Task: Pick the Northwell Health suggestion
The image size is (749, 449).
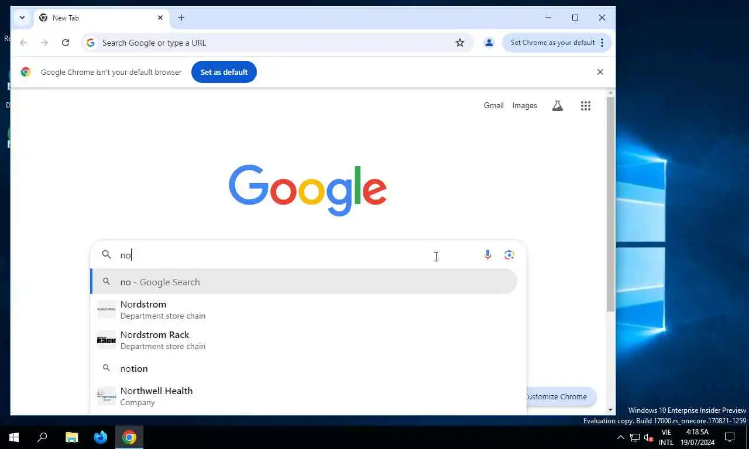Action: pyautogui.click(x=304, y=396)
